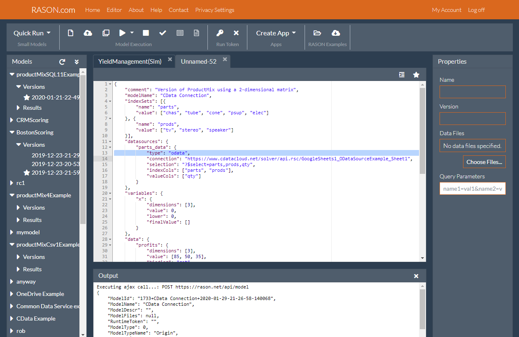Open the Editor menu in navbar
519x337 pixels.
coord(114,10)
